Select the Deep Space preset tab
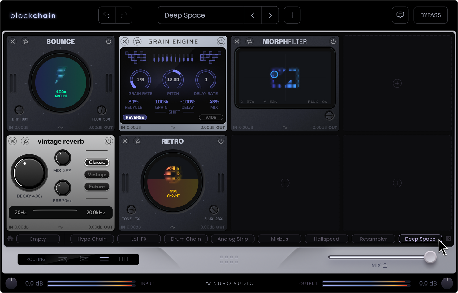The width and height of the screenshot is (458, 293). click(420, 239)
